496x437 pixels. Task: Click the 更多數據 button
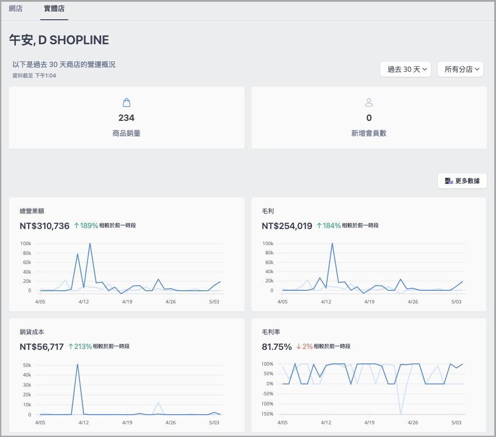tap(462, 181)
